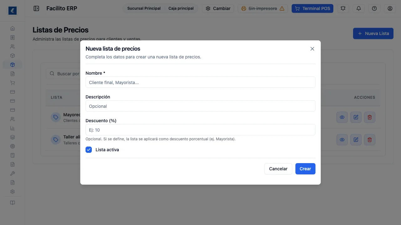Open the help question mark icon

374,8
